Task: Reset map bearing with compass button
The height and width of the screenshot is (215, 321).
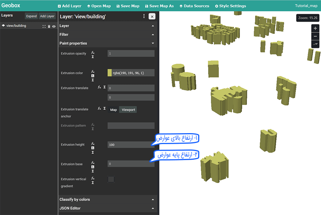Action: pos(315,44)
